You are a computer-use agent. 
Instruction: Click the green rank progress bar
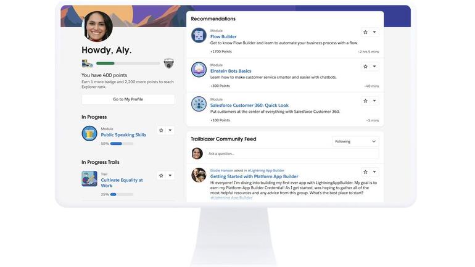[128, 64]
